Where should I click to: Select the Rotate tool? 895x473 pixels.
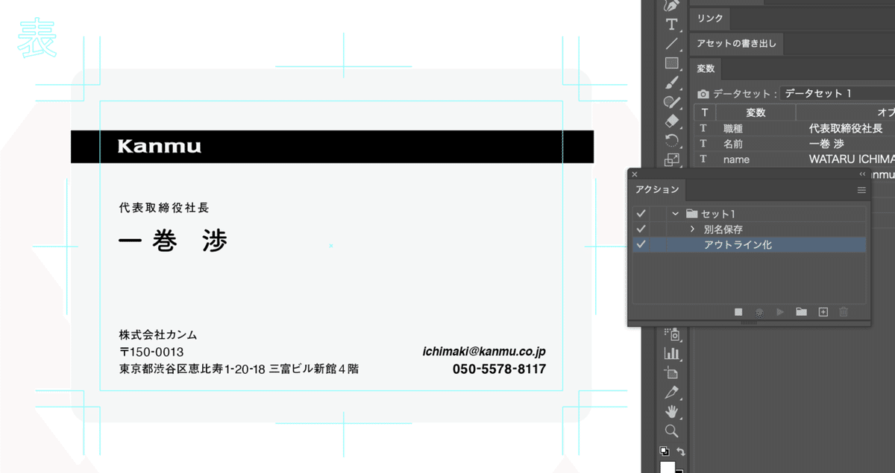pyautogui.click(x=671, y=140)
